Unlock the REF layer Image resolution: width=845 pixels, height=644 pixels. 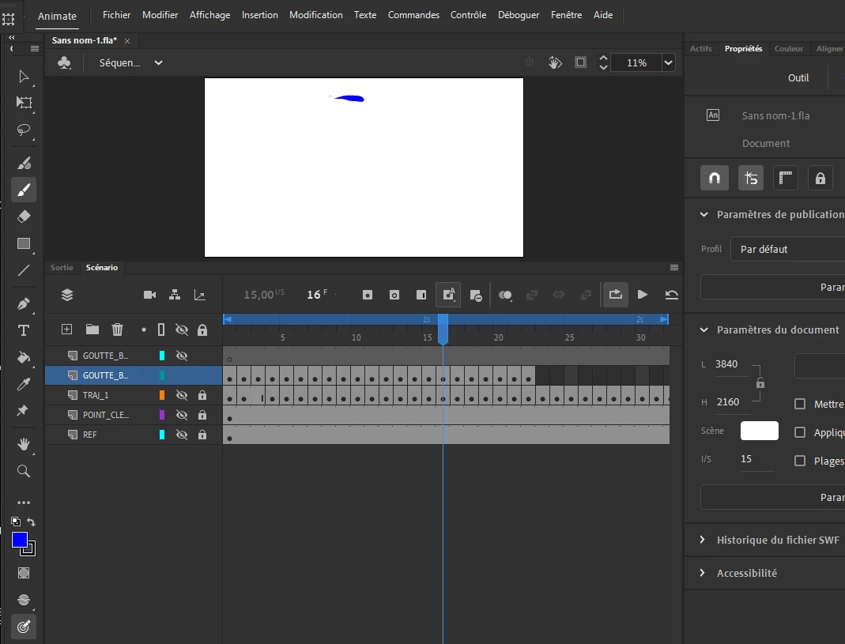[x=202, y=435]
